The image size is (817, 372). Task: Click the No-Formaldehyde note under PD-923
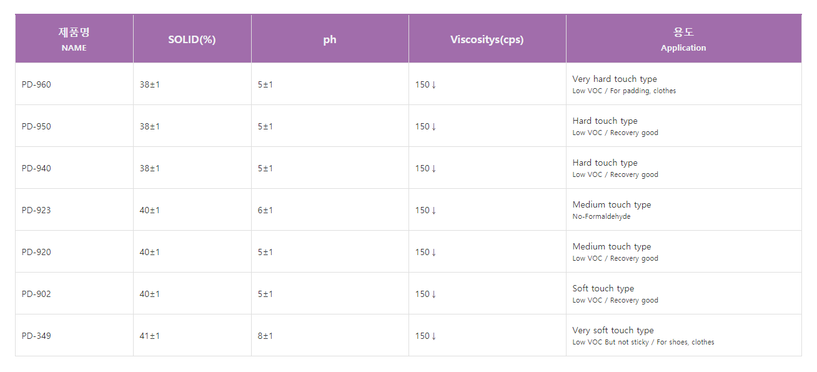pos(602,216)
